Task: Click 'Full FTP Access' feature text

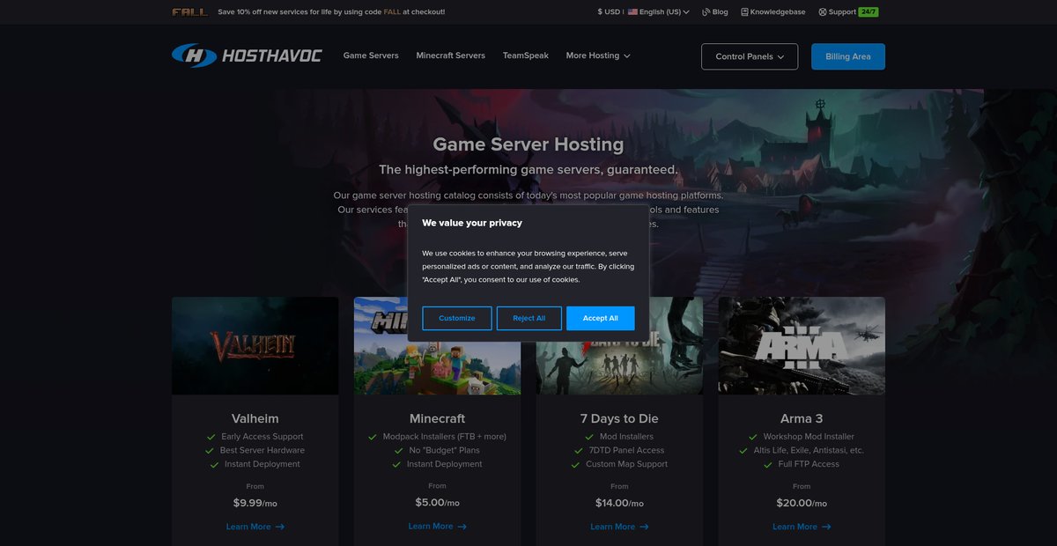Action: pos(809,464)
